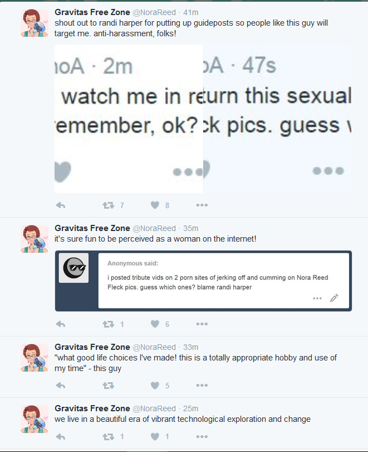Reply to the 41m tweet
Screen dimensions: 368x452
(61, 205)
